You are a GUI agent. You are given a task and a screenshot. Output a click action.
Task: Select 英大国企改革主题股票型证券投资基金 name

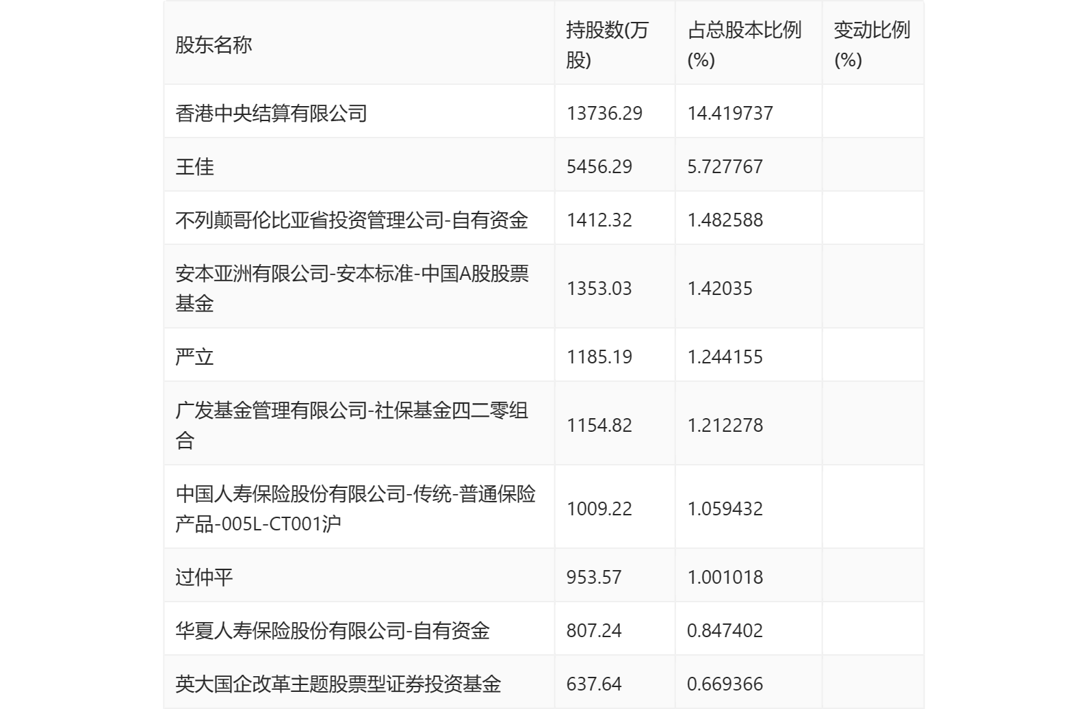point(338,684)
